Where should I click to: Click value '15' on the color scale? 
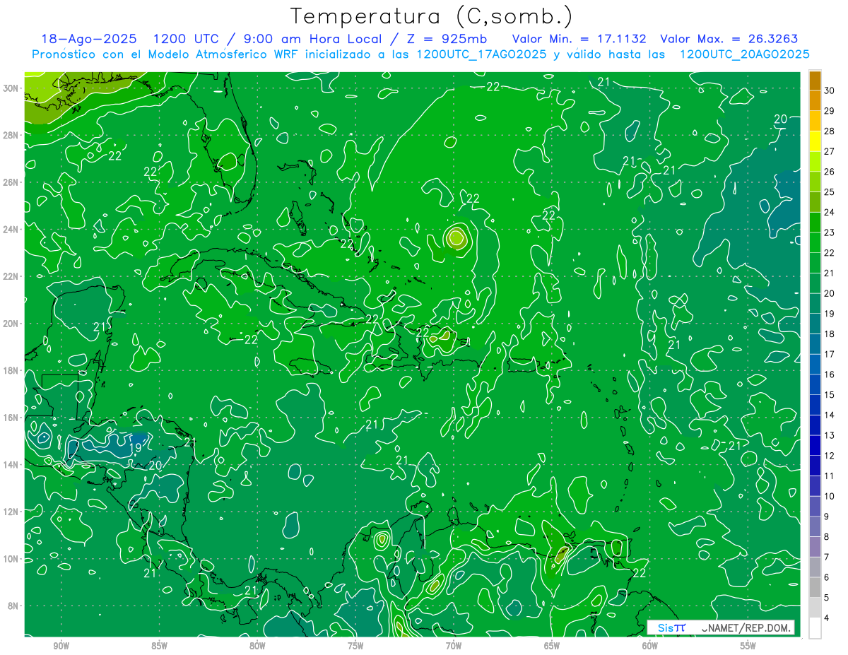point(830,395)
